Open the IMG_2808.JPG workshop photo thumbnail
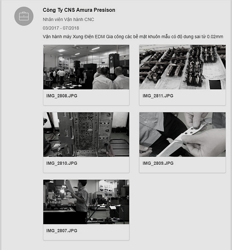Image resolution: width=232 pixels, height=250 pixels. 86,67
